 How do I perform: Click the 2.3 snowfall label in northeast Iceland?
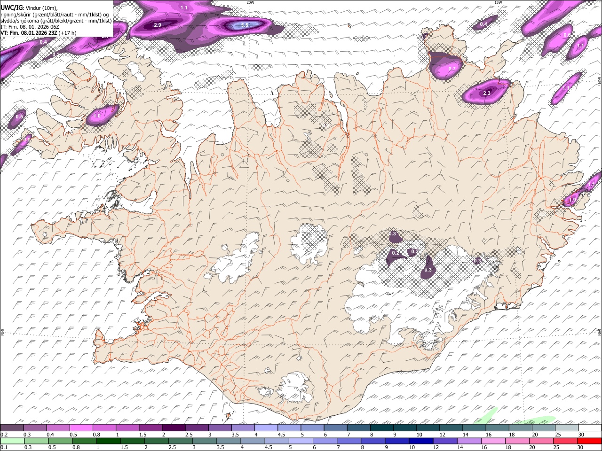pyautogui.click(x=487, y=93)
